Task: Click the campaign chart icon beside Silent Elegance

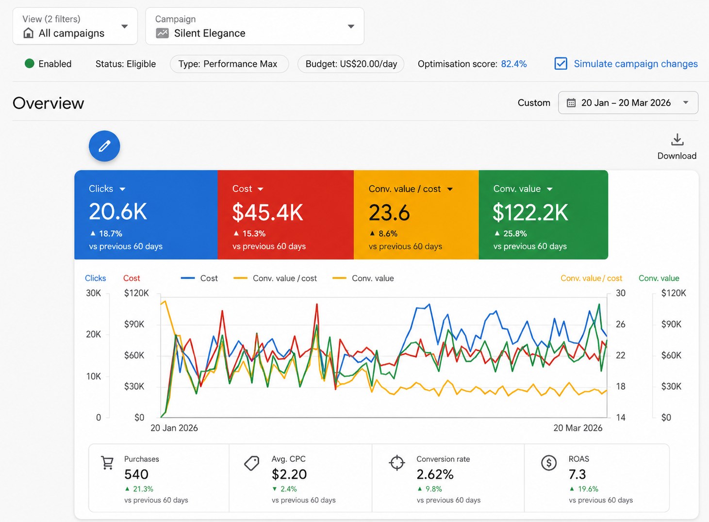Action: tap(162, 33)
